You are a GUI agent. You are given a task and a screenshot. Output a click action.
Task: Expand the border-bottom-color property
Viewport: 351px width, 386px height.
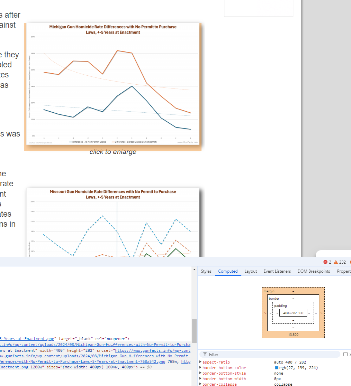tap(200, 368)
